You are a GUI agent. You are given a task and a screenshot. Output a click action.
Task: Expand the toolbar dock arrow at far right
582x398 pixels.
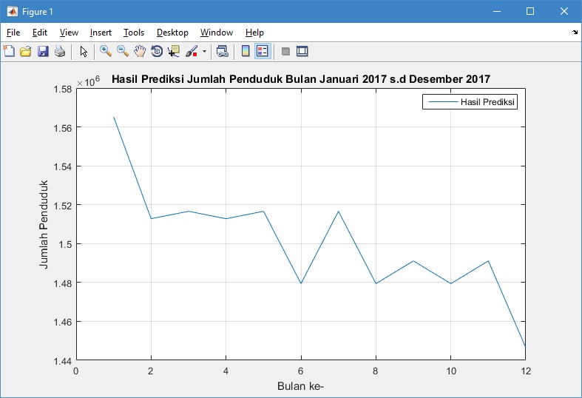pos(575,33)
